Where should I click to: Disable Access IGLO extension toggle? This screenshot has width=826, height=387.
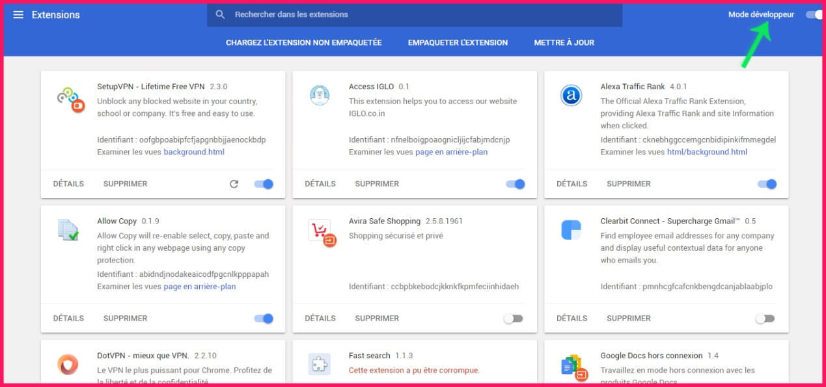[x=516, y=184]
